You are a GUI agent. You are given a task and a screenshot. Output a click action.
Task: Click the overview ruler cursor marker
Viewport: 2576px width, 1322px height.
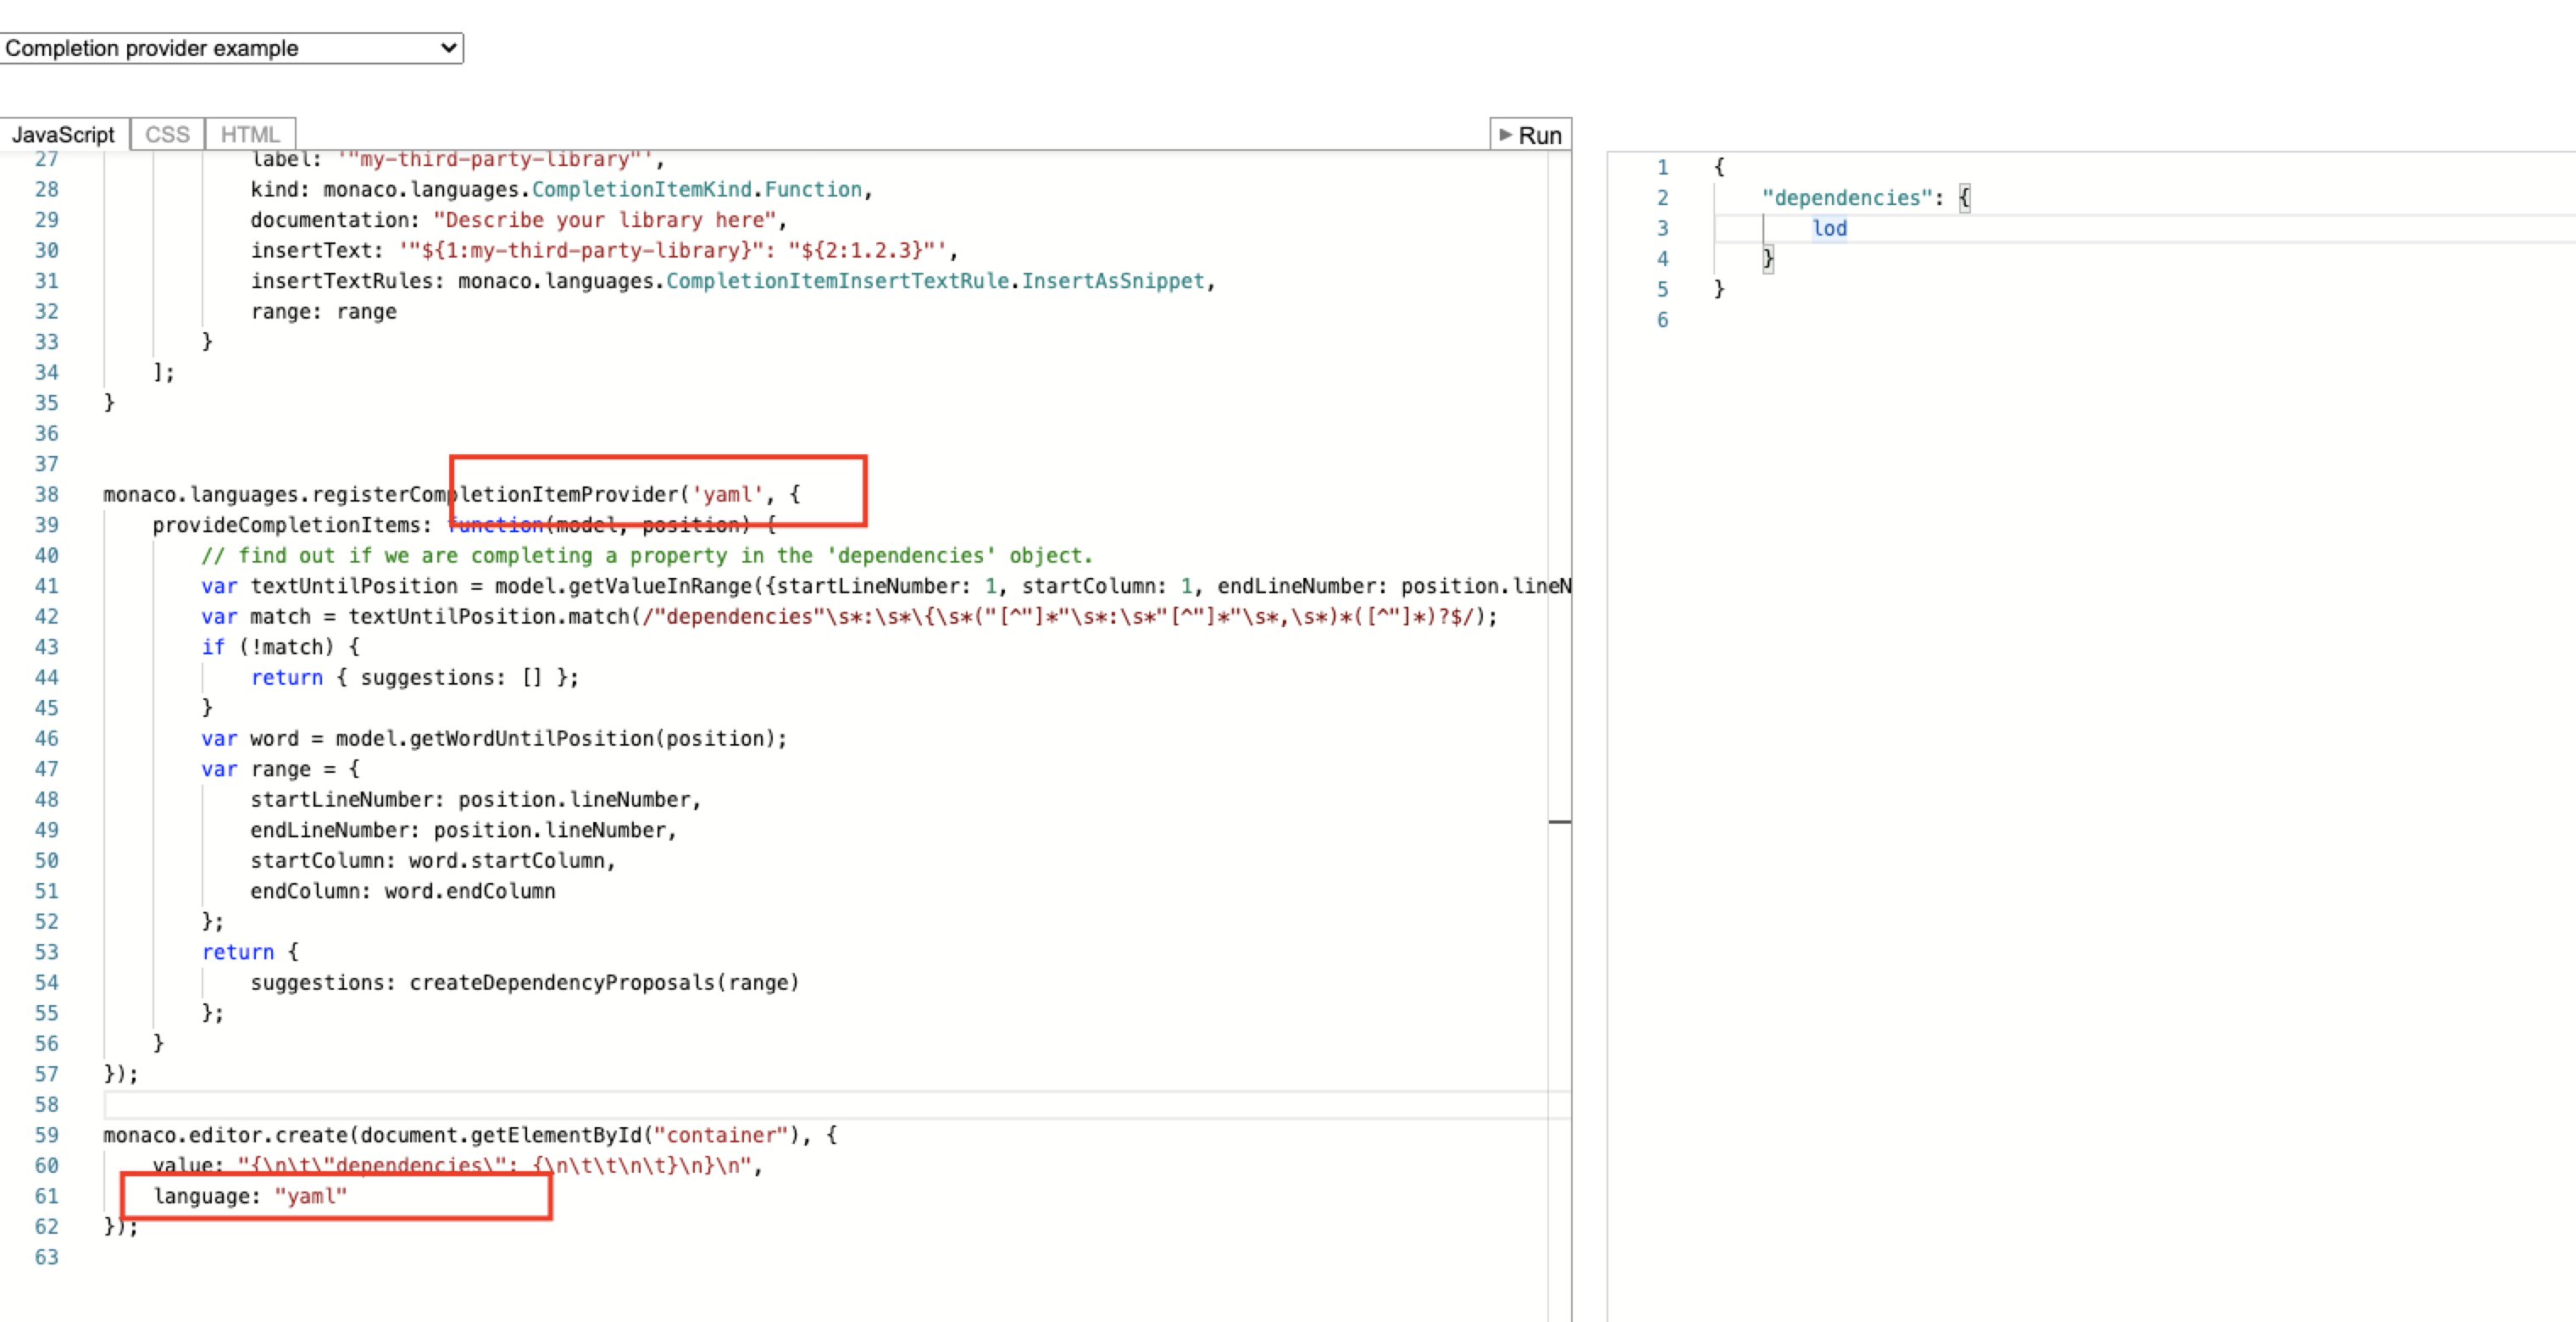pos(1559,822)
